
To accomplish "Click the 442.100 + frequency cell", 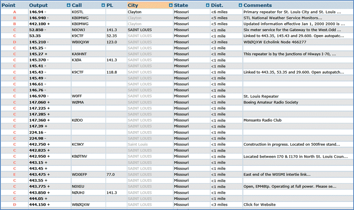I will 39,24.
